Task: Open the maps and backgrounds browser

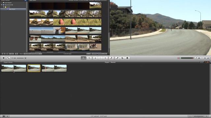Action: point(208,58)
